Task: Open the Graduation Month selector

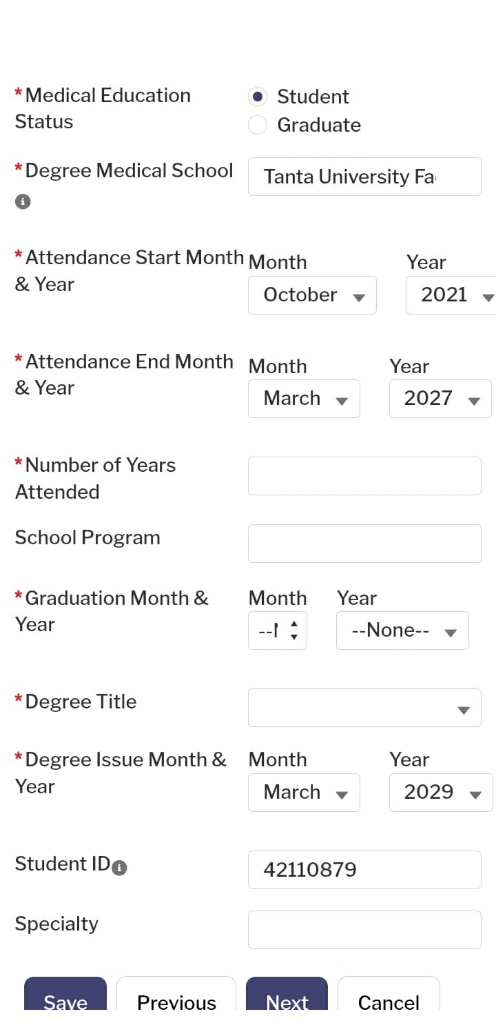Action: [277, 630]
